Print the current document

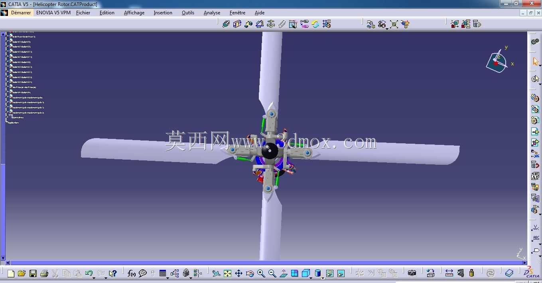tap(44, 273)
